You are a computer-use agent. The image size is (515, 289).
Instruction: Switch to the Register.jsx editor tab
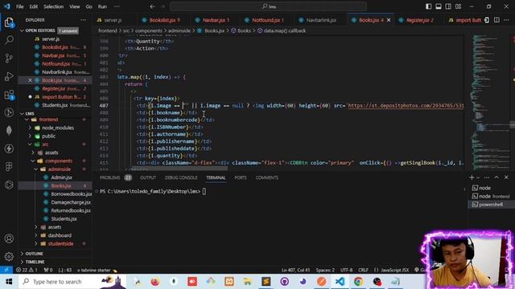coord(420,20)
